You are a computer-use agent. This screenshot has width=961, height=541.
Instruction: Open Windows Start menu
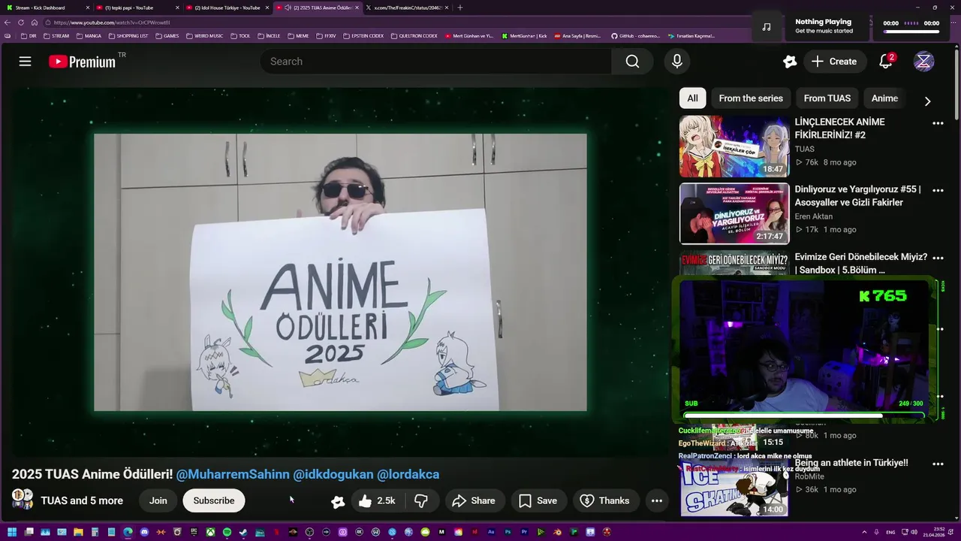(x=12, y=533)
